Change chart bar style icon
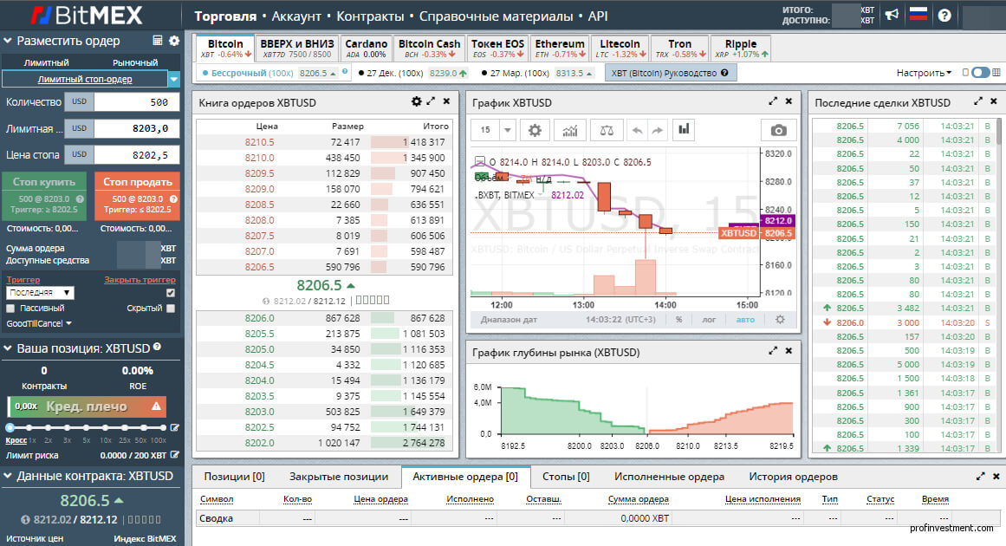1006x546 pixels. 684,130
